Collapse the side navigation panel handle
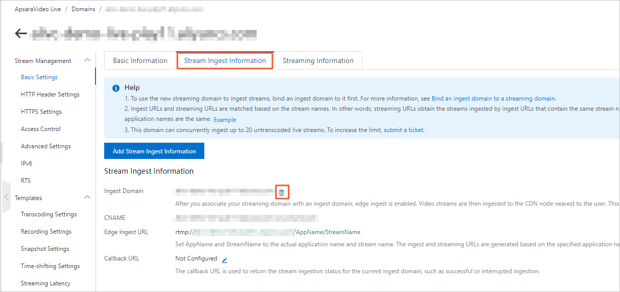This screenshot has height=292, width=620. (7, 197)
